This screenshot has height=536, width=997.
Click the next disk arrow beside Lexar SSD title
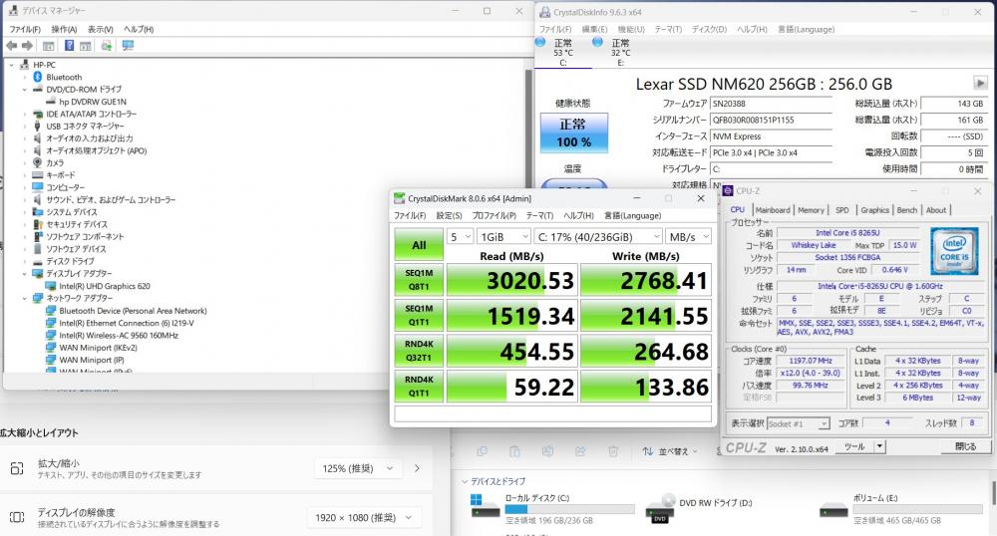[x=980, y=84]
